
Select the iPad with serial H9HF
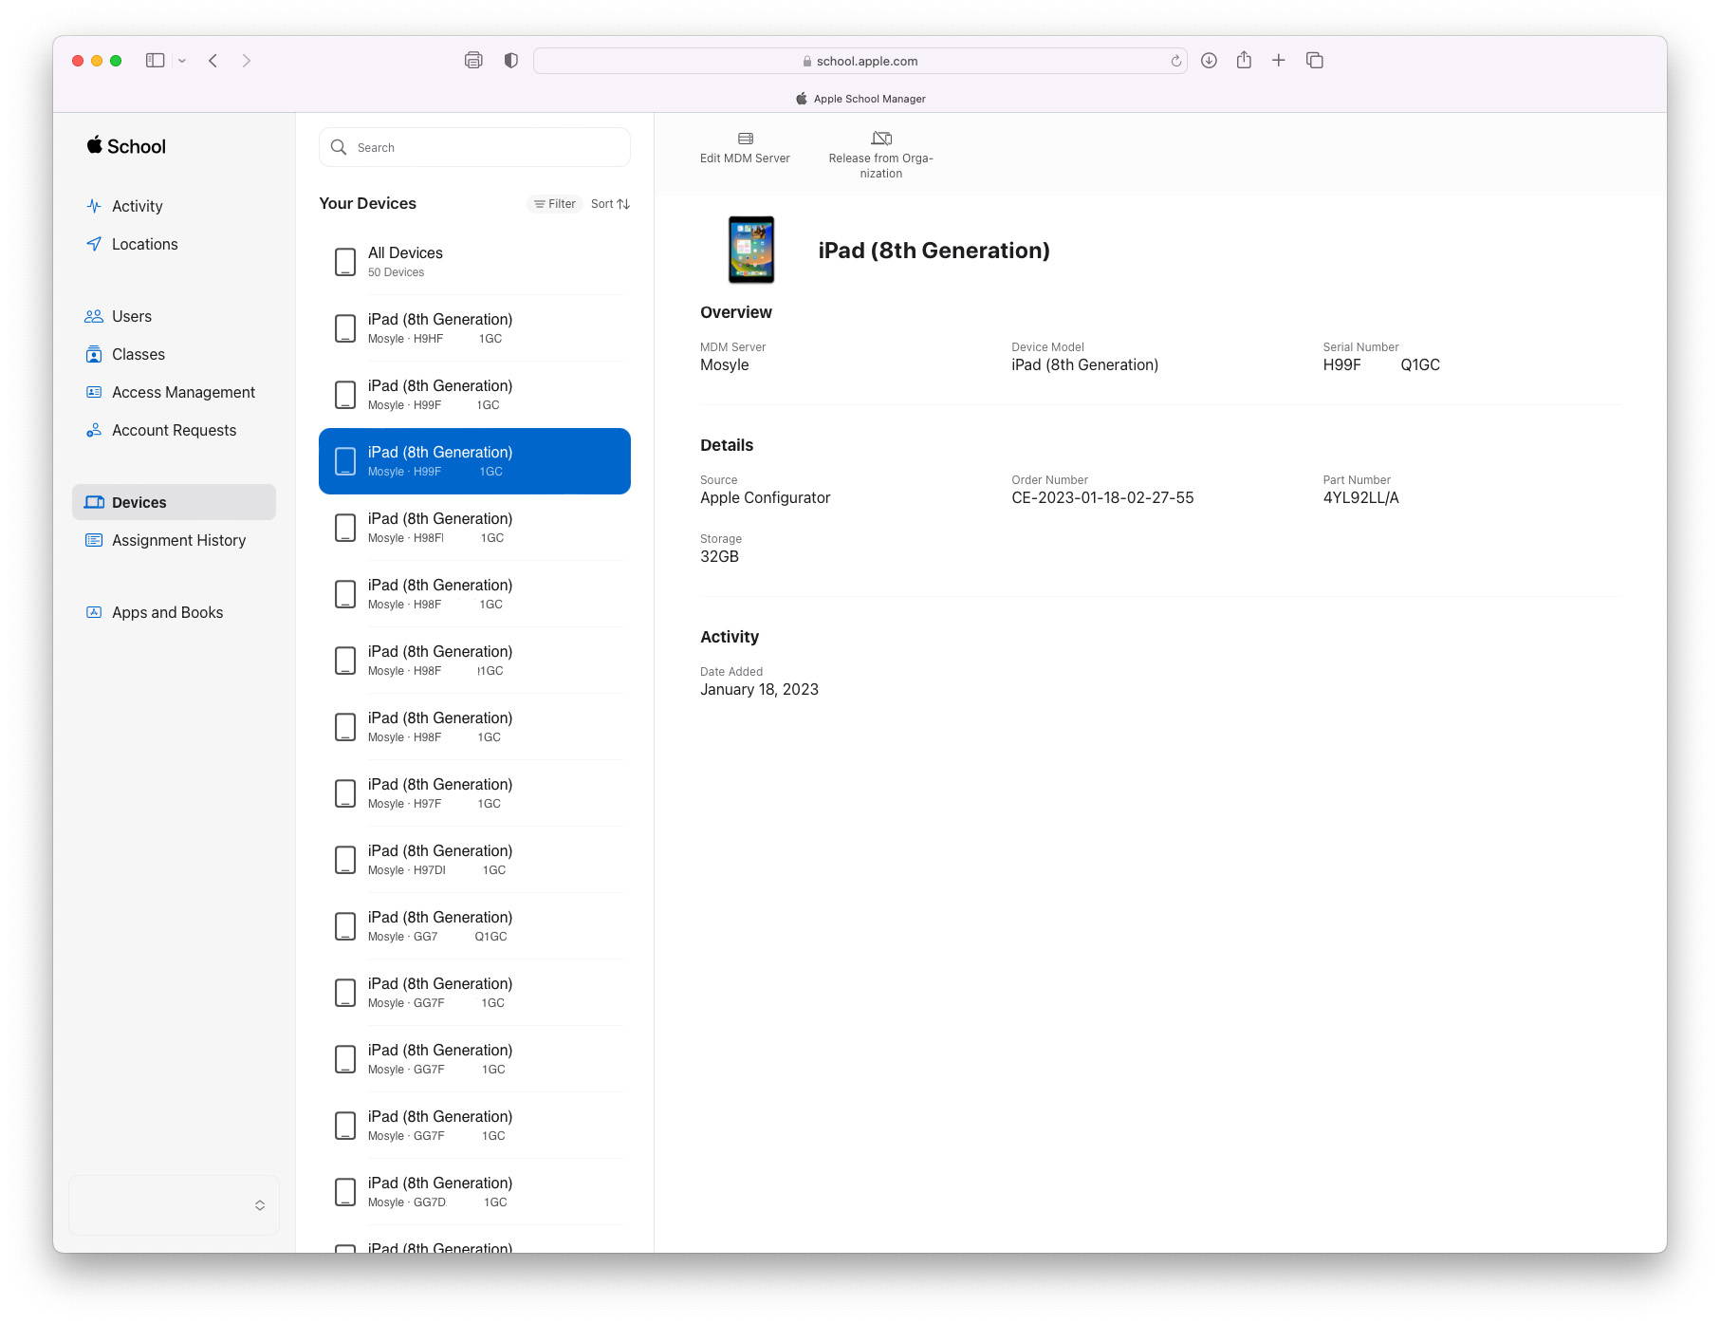[474, 328]
